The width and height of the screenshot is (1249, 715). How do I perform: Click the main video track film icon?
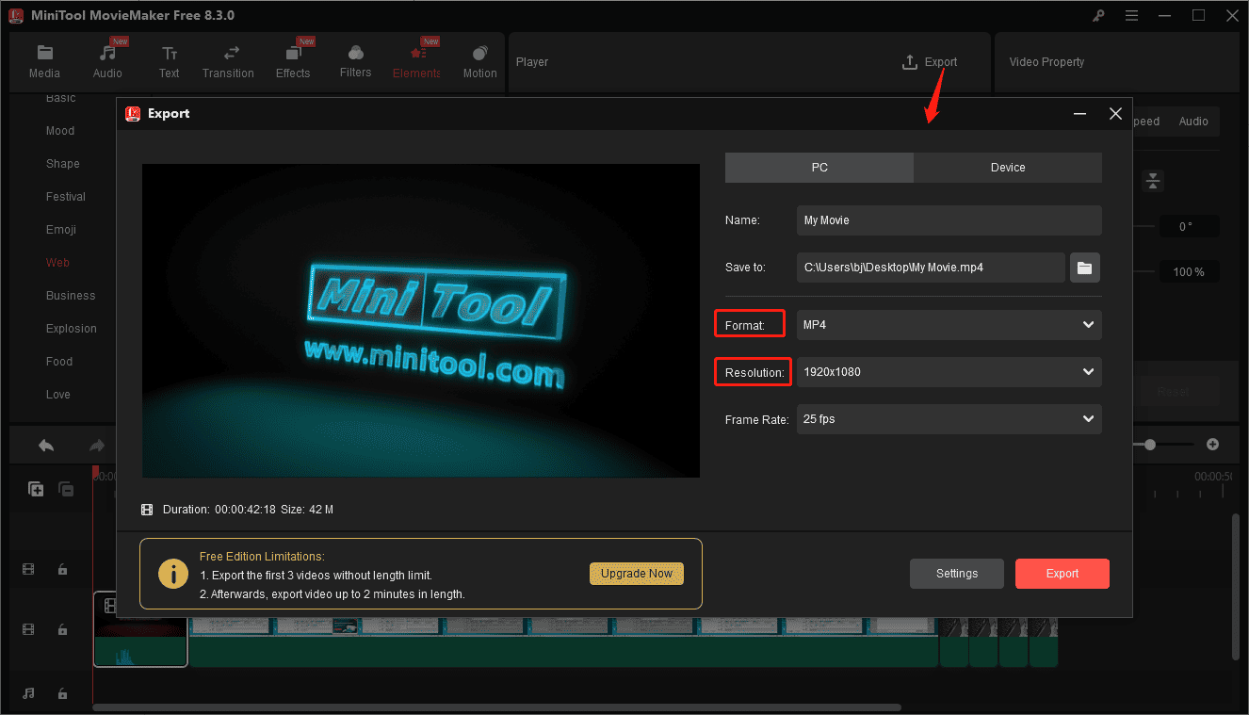point(29,629)
